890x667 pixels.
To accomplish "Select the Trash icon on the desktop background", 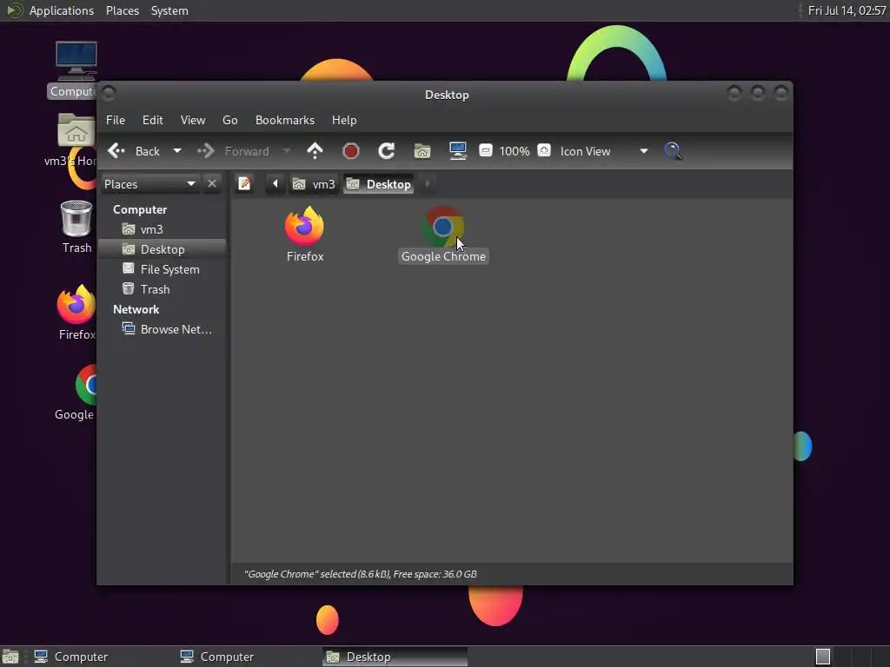I will (76, 218).
